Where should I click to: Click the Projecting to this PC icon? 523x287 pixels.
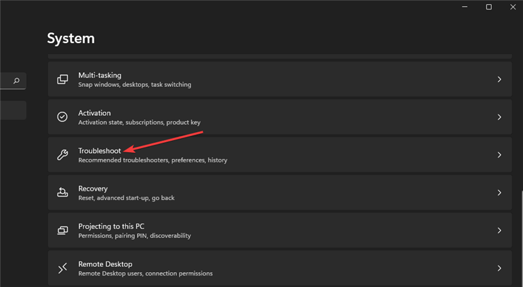(x=62, y=230)
